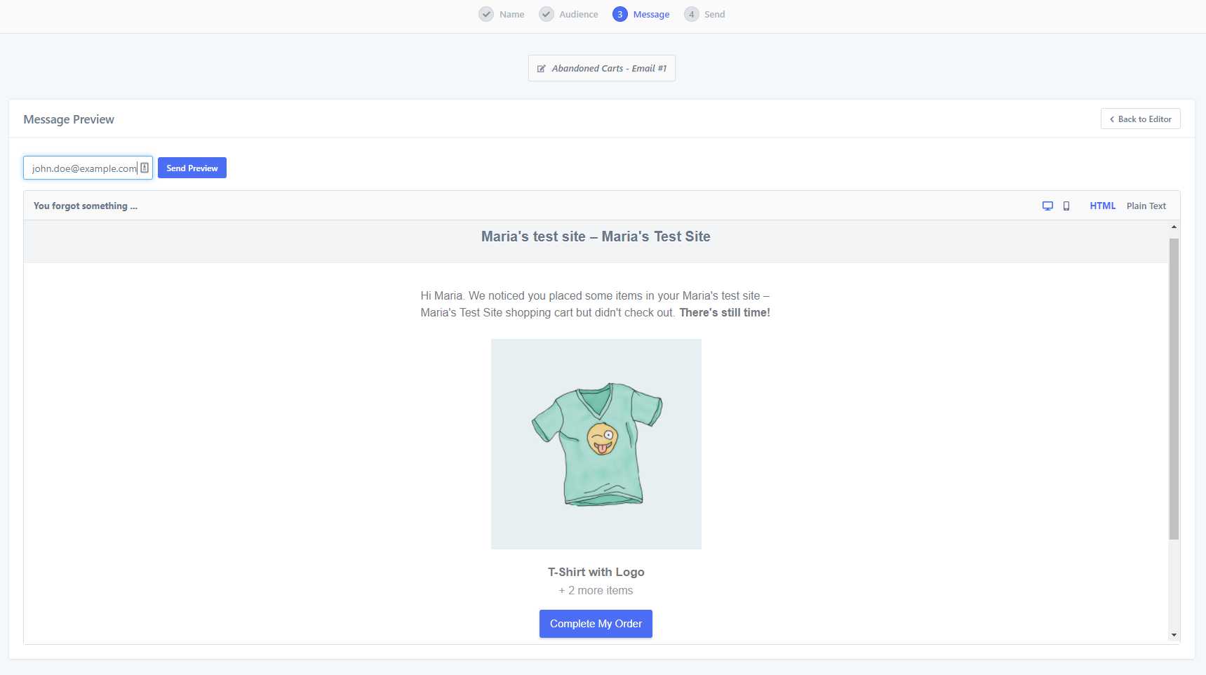Switch to mobile preview icon
1206x675 pixels.
click(x=1066, y=206)
